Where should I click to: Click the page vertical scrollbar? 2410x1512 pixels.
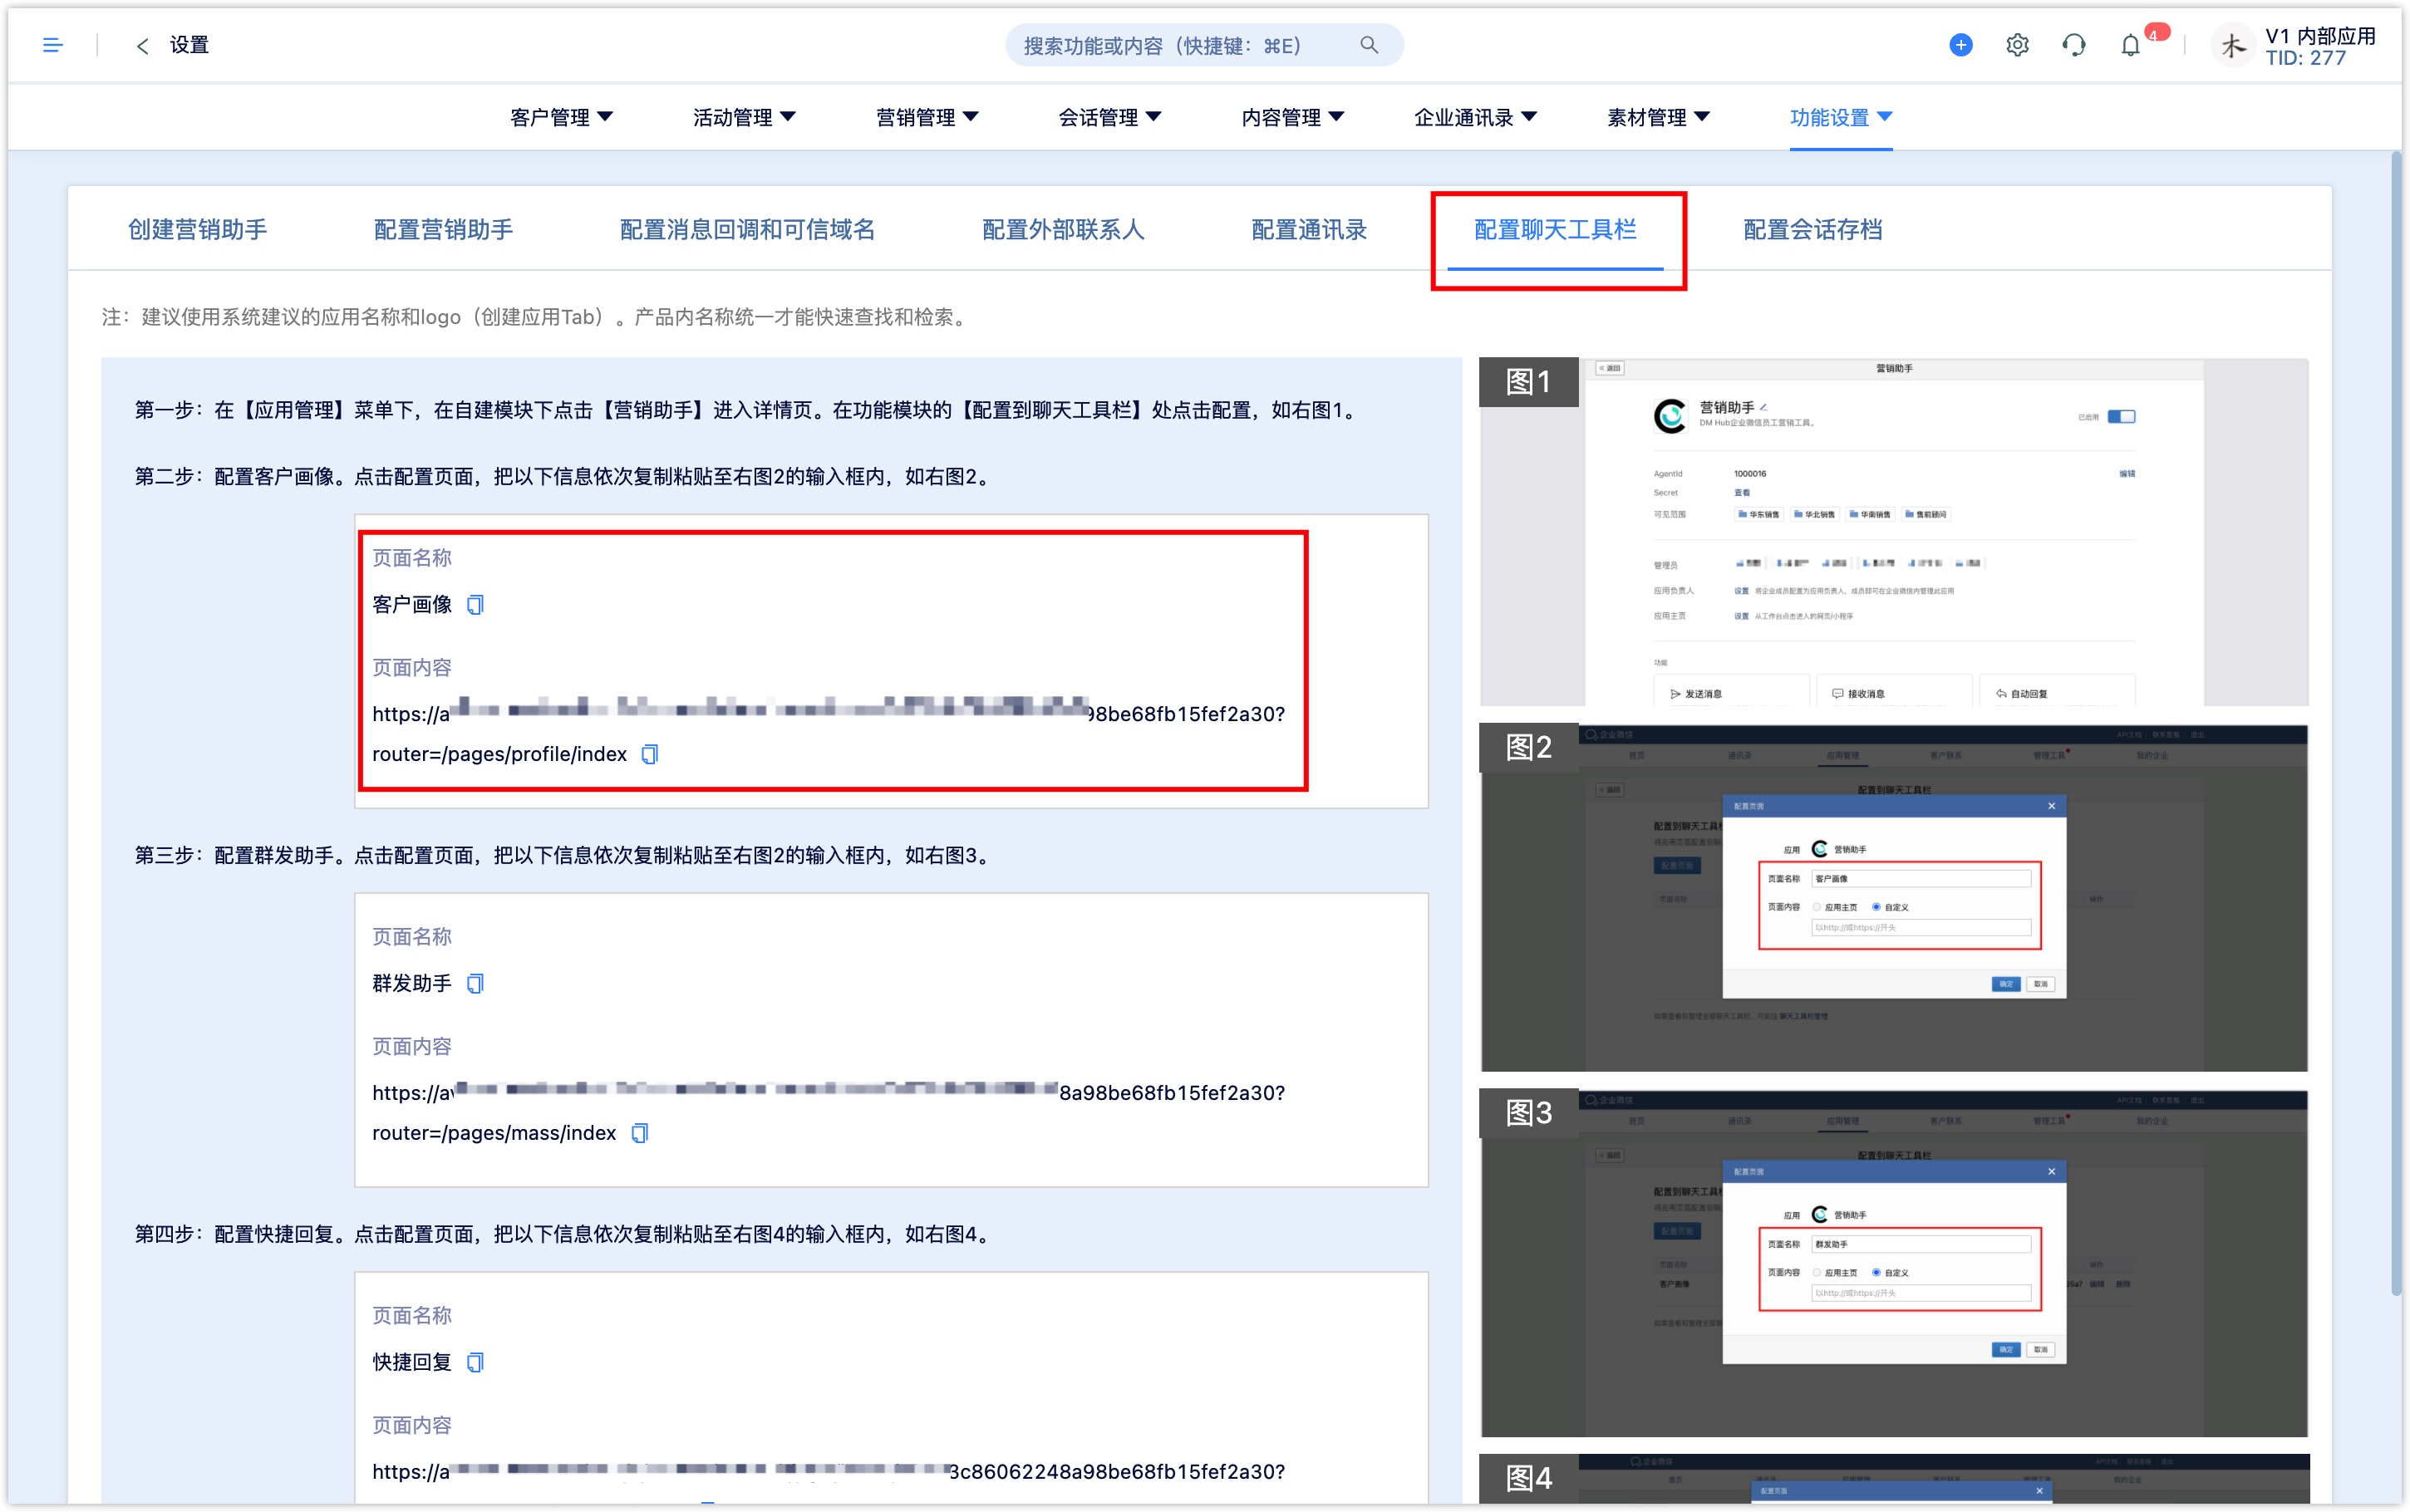click(x=2396, y=722)
